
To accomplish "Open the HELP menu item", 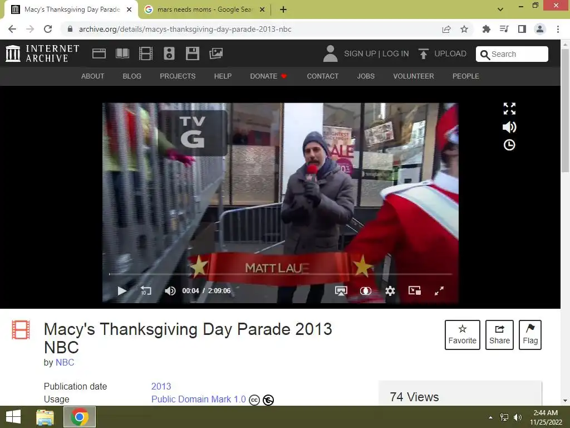I will [x=223, y=76].
